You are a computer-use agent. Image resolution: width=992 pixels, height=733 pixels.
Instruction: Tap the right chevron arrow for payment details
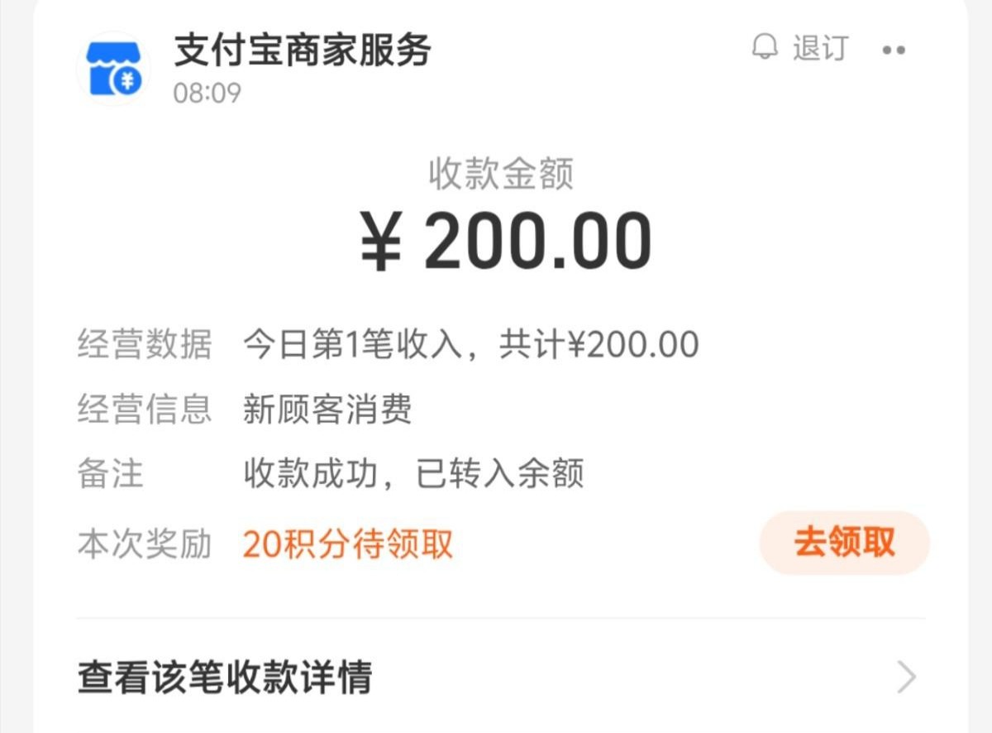pos(907,678)
